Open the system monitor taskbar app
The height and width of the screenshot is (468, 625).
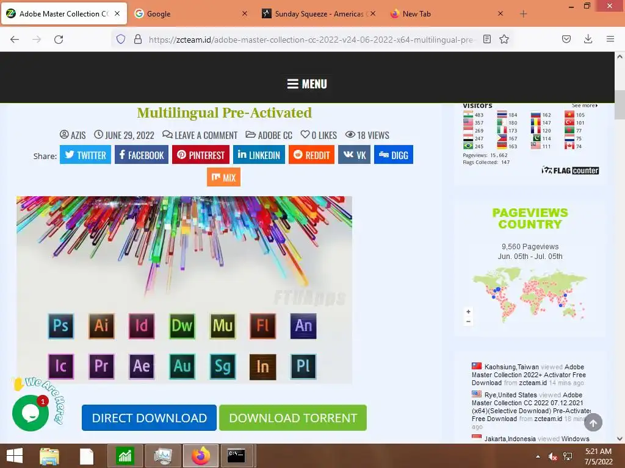[x=162, y=456]
